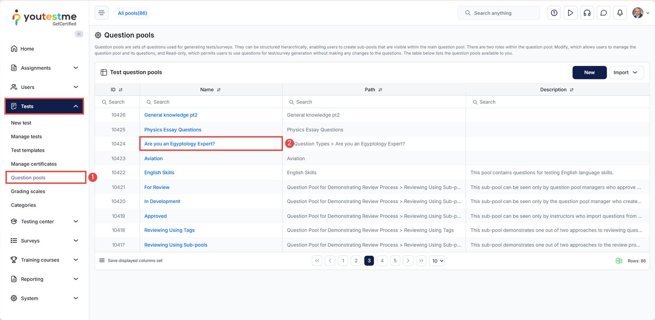Click the Name column search field
Screen dimensions: 655x320
tap(211, 102)
